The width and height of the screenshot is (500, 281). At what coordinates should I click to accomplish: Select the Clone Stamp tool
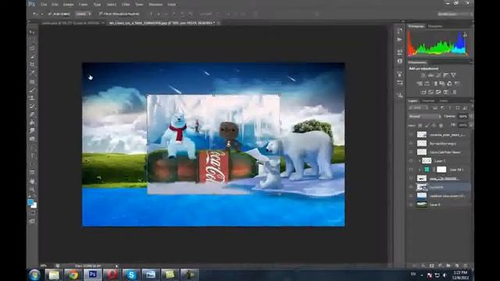click(32, 98)
